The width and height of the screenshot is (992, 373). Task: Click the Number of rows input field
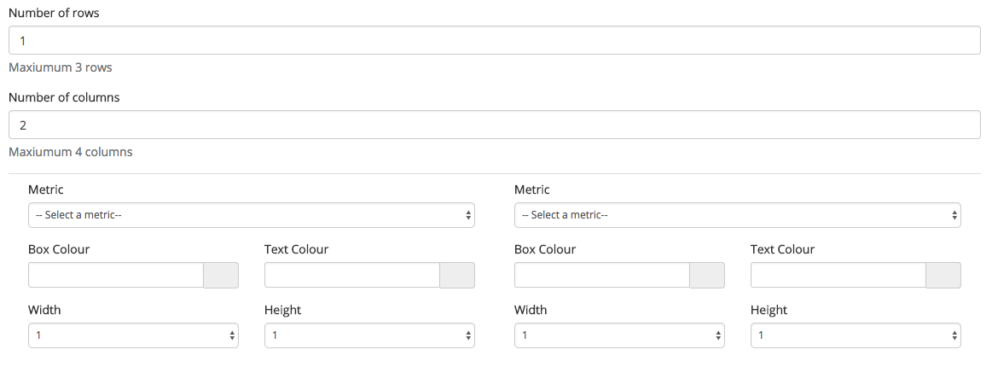click(494, 40)
